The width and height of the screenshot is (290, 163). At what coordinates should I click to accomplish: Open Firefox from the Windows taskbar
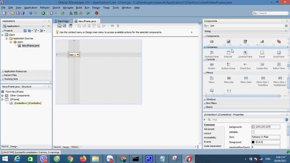83,159
